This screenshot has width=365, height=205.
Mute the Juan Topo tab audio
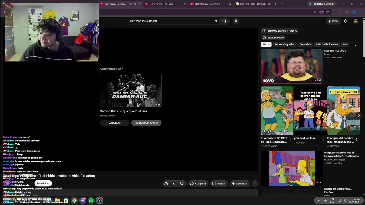pos(135,4)
